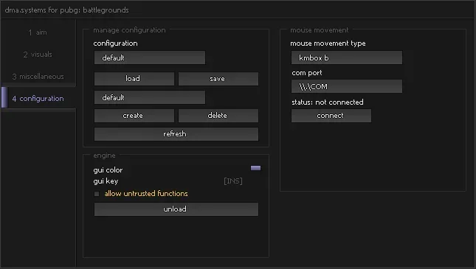Expand mouse movement type dropdown kmbox b
Screen dimensions: 476x269
click(x=347, y=57)
